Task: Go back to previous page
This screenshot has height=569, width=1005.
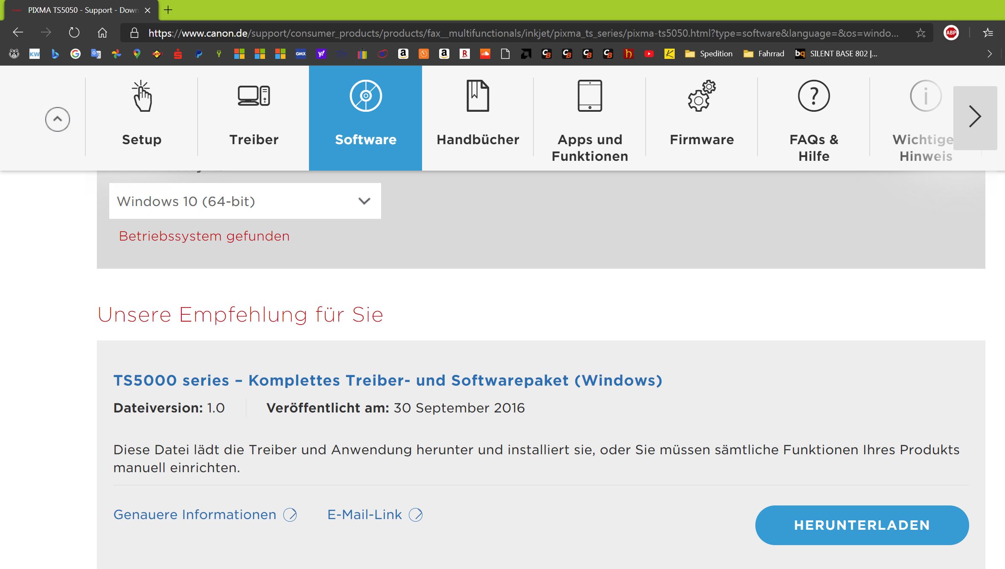Action: tap(18, 32)
